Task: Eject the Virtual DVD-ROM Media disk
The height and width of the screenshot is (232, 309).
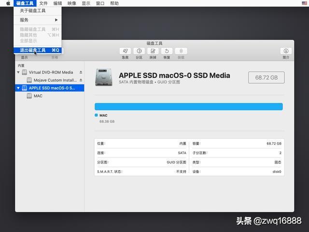Action: (x=81, y=72)
